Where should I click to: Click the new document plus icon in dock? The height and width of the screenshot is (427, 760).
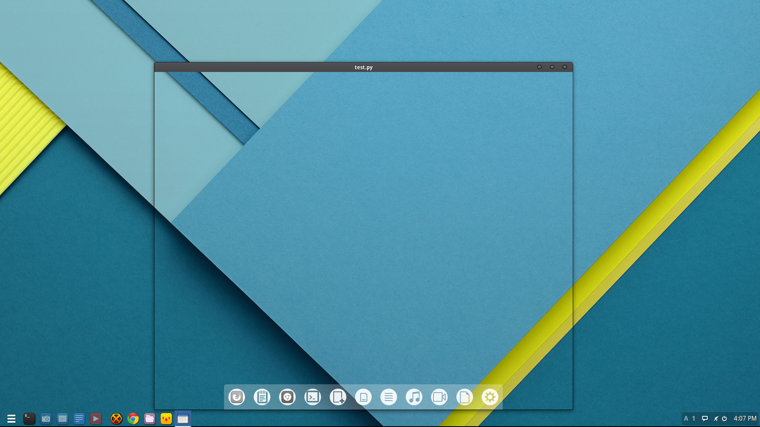(x=338, y=397)
